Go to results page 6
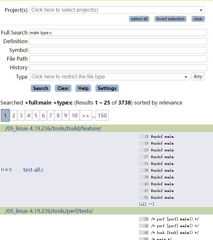The height and width of the screenshot is (240, 213). 43,115
